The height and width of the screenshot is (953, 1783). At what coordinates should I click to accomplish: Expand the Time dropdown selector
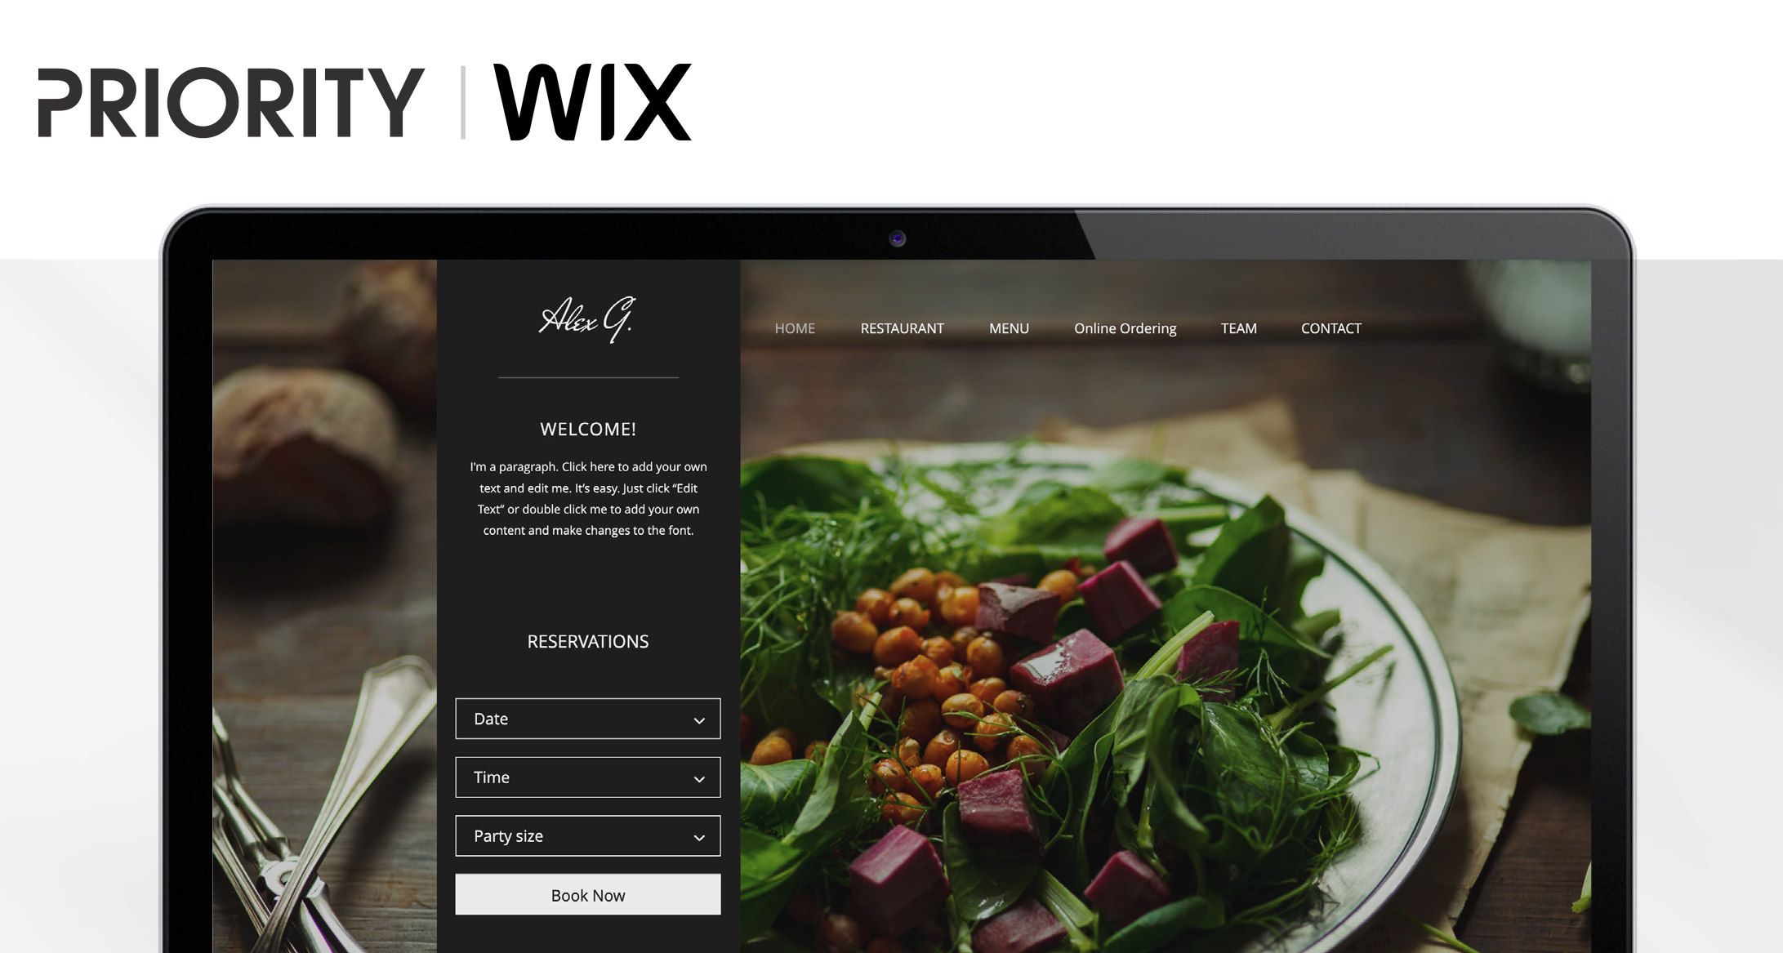[x=588, y=777]
